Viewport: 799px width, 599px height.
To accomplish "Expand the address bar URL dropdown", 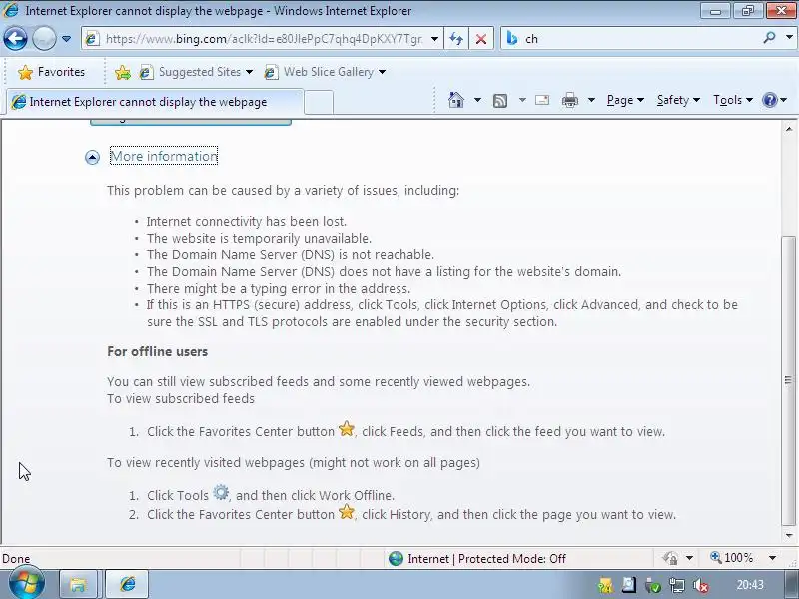I will [x=434, y=39].
